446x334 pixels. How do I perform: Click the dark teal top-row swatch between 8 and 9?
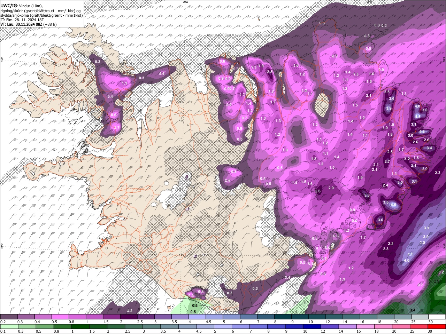283,317
